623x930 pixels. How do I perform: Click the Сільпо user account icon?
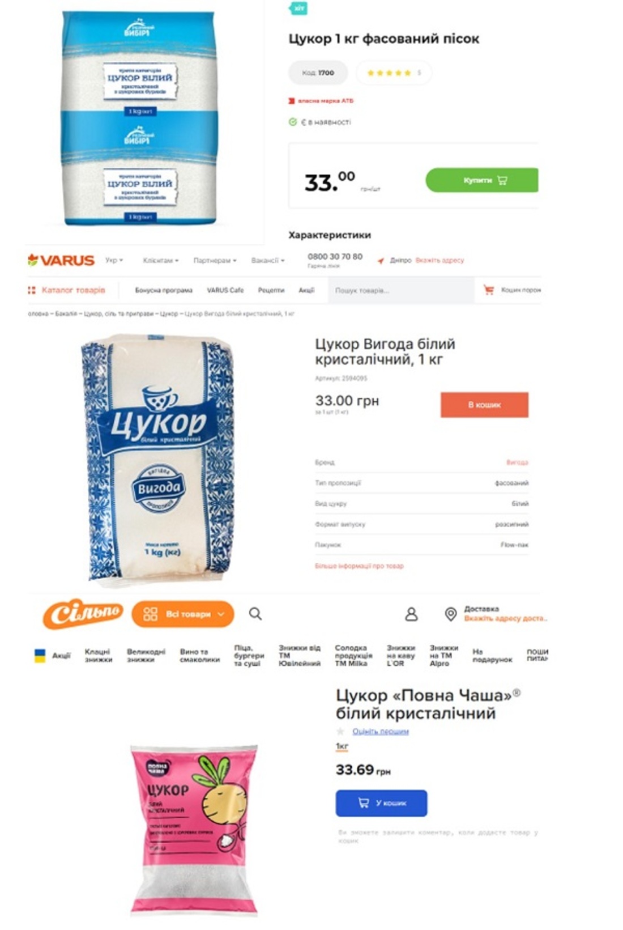pyautogui.click(x=411, y=614)
